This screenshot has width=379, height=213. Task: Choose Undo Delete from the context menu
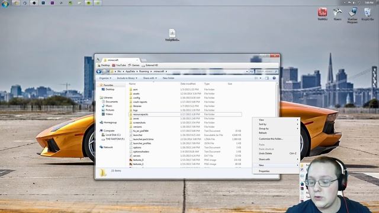276,153
